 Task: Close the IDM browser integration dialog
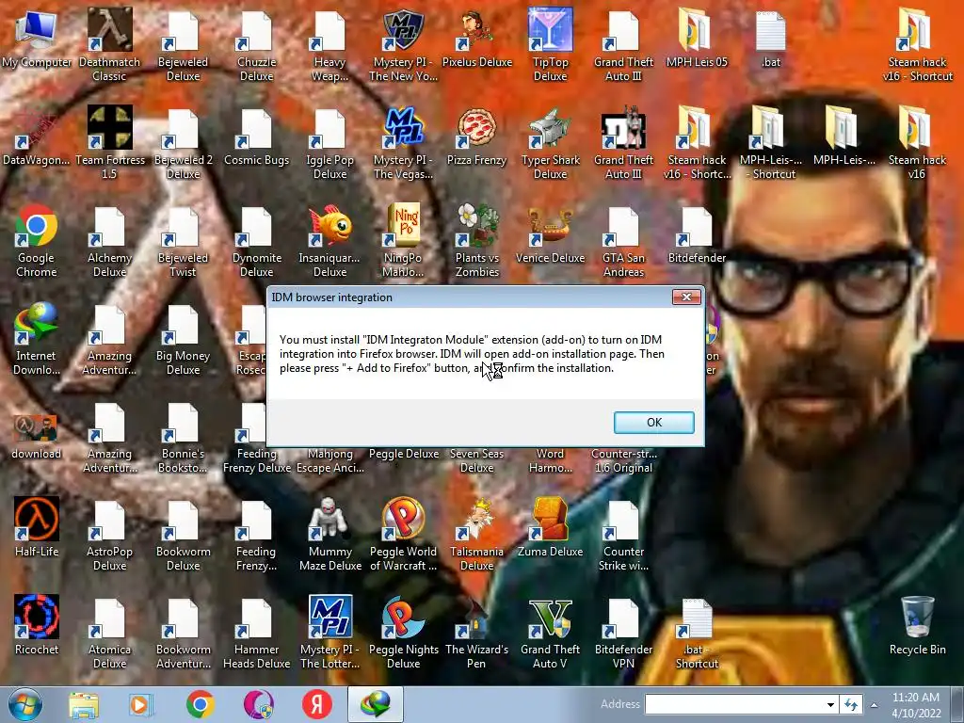686,297
